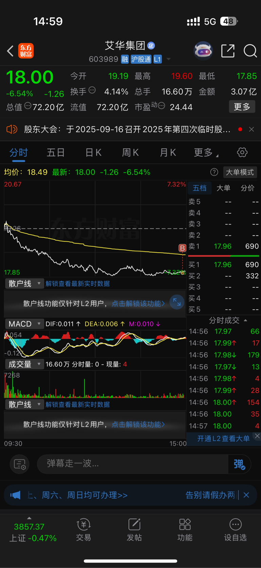Screen dimensions: 261x568
Task: Expand stock header dropdown arrow
Action: click(x=168, y=60)
